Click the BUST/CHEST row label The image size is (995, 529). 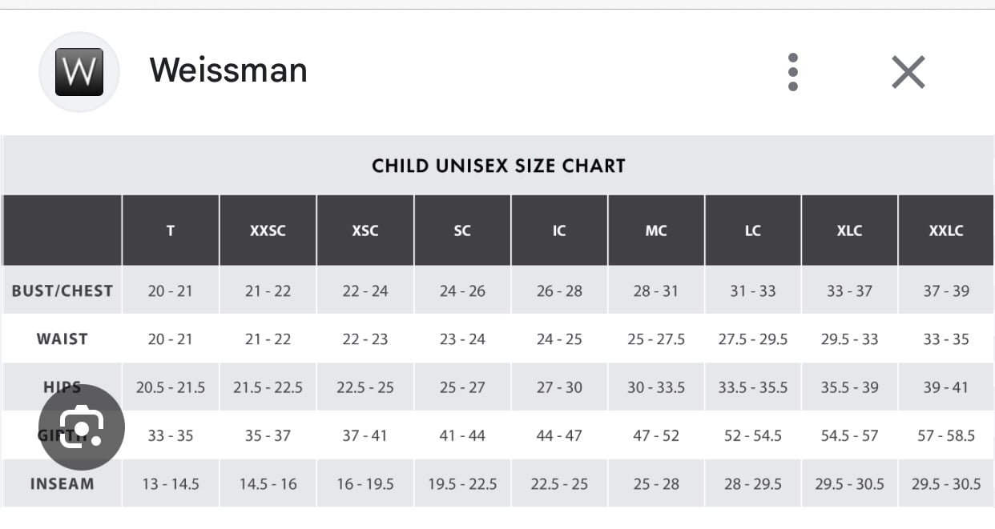(x=62, y=291)
